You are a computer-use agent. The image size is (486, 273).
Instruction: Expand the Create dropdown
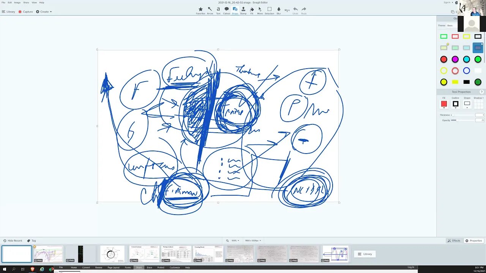pyautogui.click(x=44, y=12)
